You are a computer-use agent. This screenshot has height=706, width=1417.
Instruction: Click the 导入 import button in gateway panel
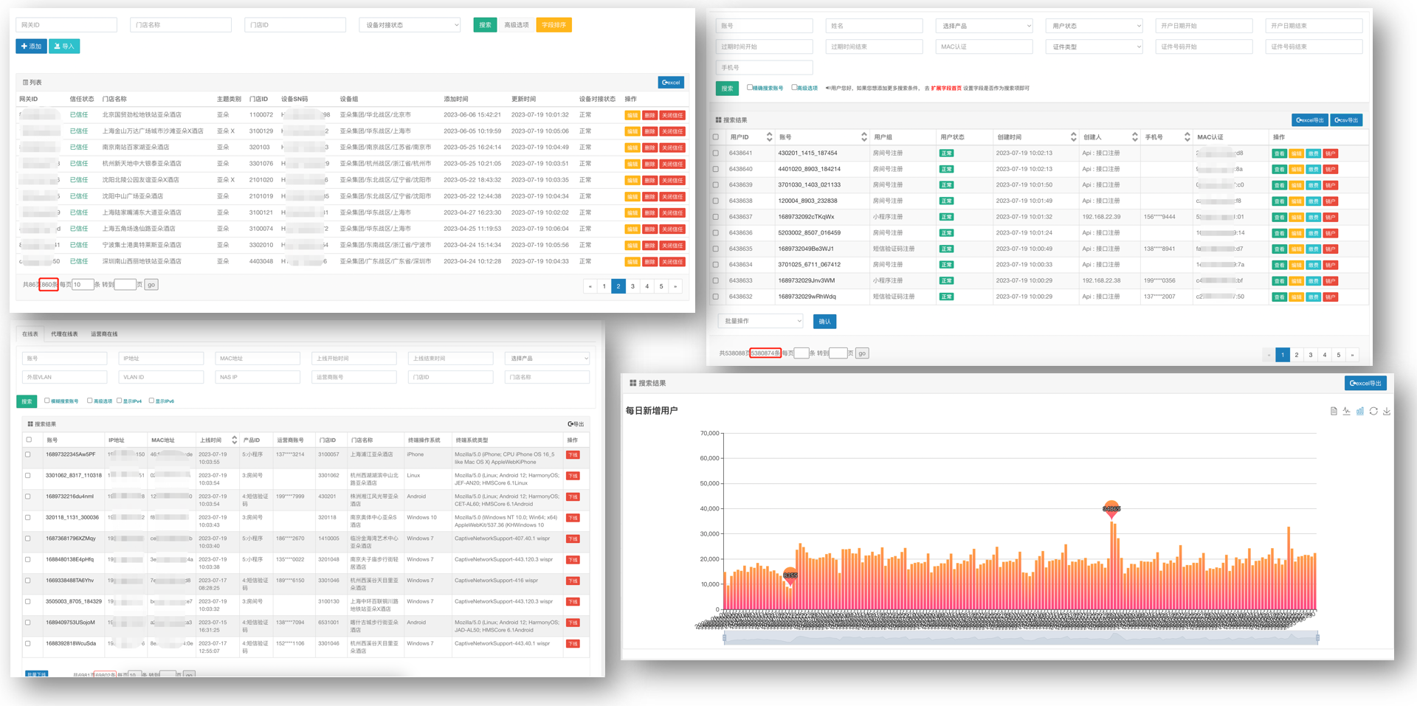tap(64, 46)
